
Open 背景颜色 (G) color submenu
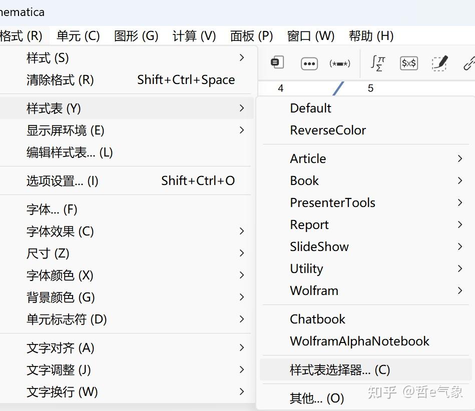coord(61,297)
